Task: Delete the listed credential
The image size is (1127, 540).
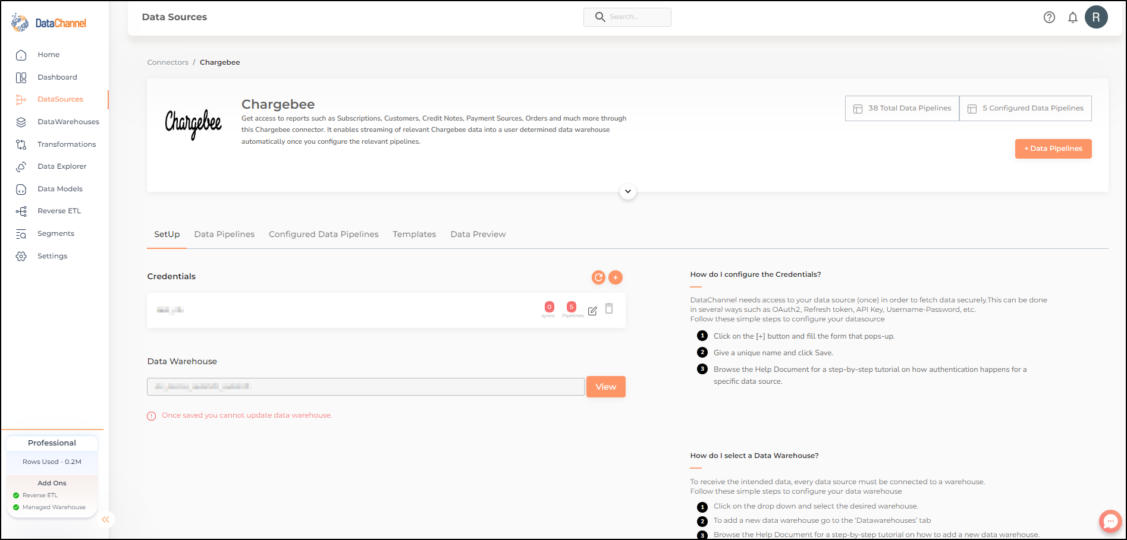Action: [x=609, y=309]
